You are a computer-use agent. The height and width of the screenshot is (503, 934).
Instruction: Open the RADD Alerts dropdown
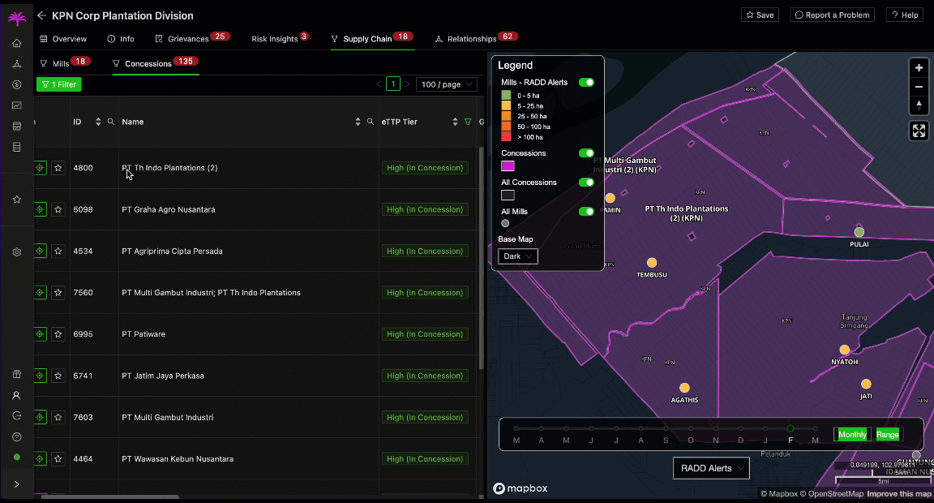click(711, 468)
